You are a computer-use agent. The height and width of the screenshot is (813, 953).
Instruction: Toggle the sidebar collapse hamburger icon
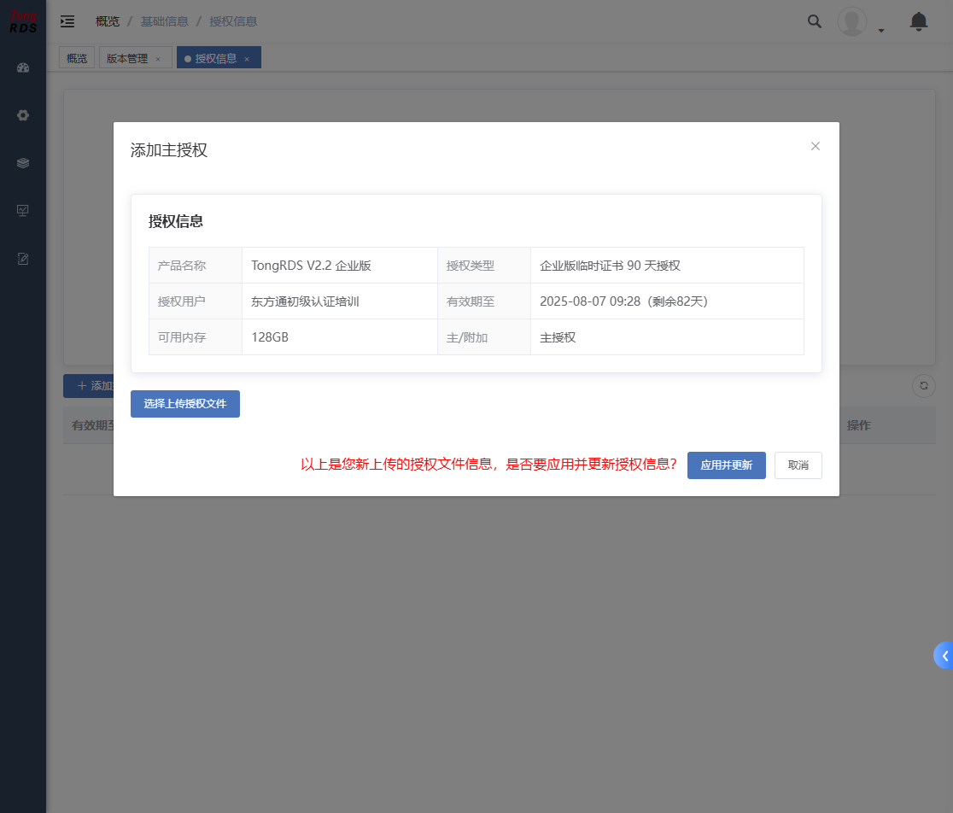[67, 22]
